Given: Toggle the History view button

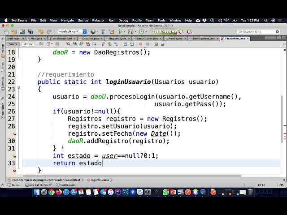Looking at the screenshot, I should click(28, 44).
